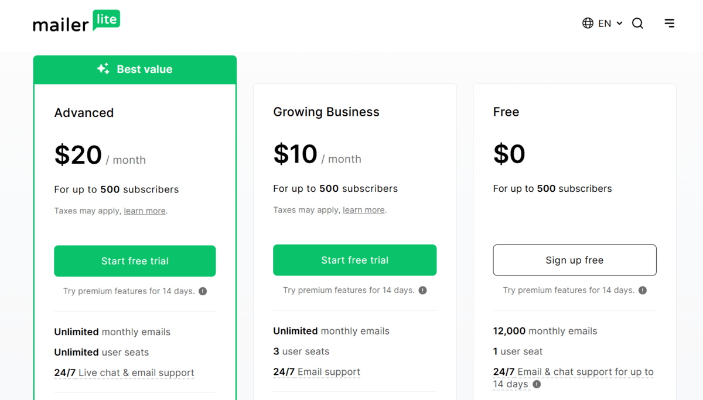The width and height of the screenshot is (703, 400).
Task: Click the info icon next to '14 days' support
Action: pyautogui.click(x=536, y=384)
